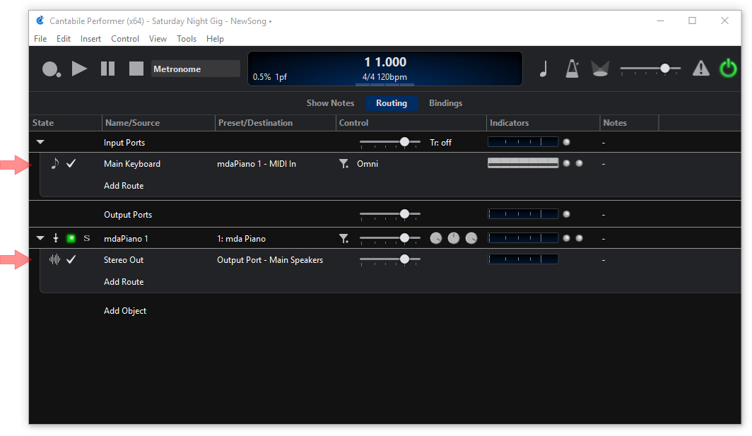Select the Main Keyboard route name
This screenshot has width=752, height=436.
132,164
